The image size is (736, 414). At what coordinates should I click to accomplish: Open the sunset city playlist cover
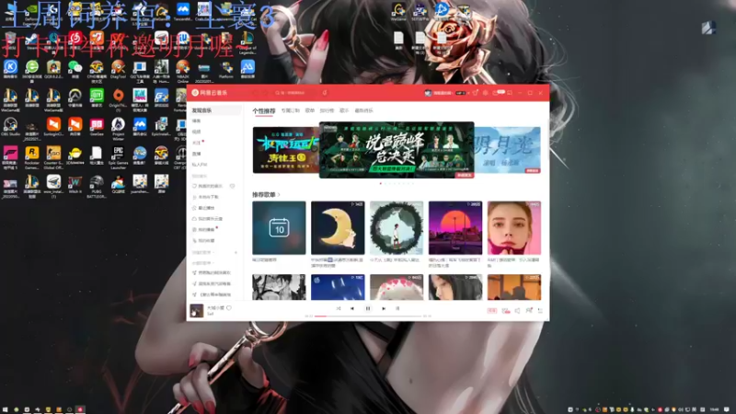point(455,228)
